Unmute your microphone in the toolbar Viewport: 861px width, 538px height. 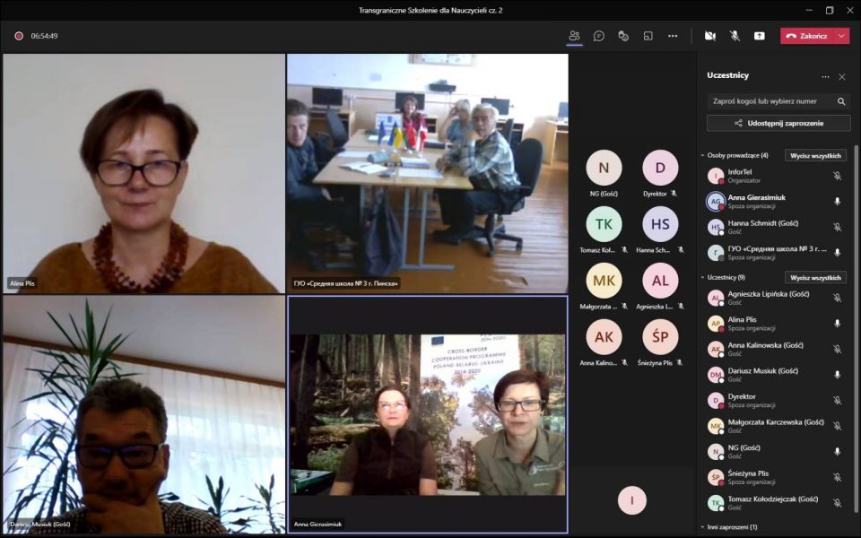pyautogui.click(x=735, y=36)
